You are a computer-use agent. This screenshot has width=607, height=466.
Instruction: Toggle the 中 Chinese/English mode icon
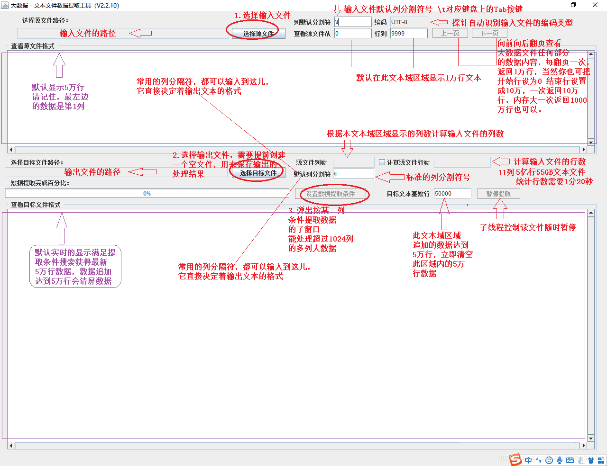tap(528, 460)
